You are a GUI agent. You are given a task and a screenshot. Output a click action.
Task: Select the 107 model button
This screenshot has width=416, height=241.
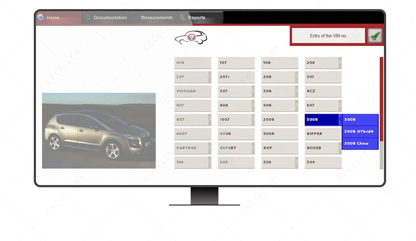[236, 63]
